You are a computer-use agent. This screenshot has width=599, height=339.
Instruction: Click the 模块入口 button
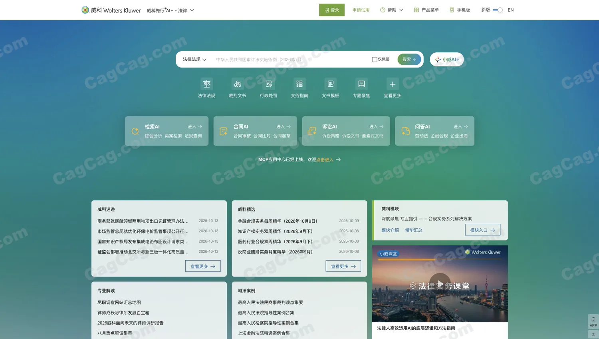[483, 230]
